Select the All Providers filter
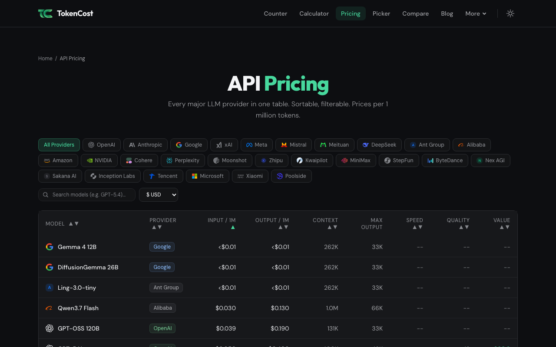Viewport: 556px width, 347px height. pos(59,145)
